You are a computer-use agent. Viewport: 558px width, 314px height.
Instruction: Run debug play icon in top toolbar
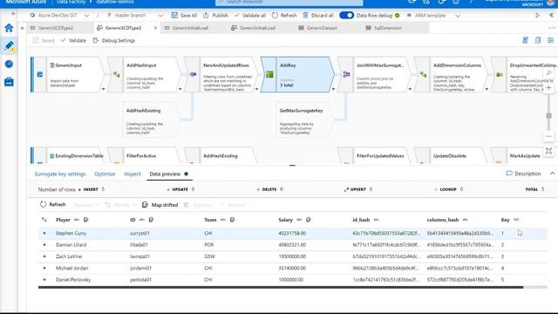coord(537,16)
